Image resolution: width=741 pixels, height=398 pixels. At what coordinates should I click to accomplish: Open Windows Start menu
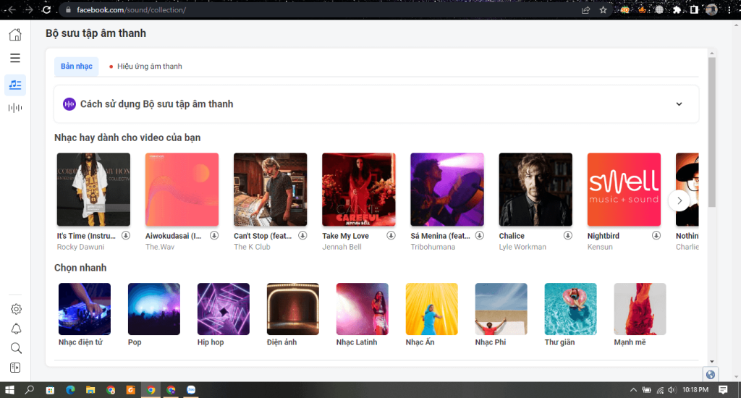9,390
